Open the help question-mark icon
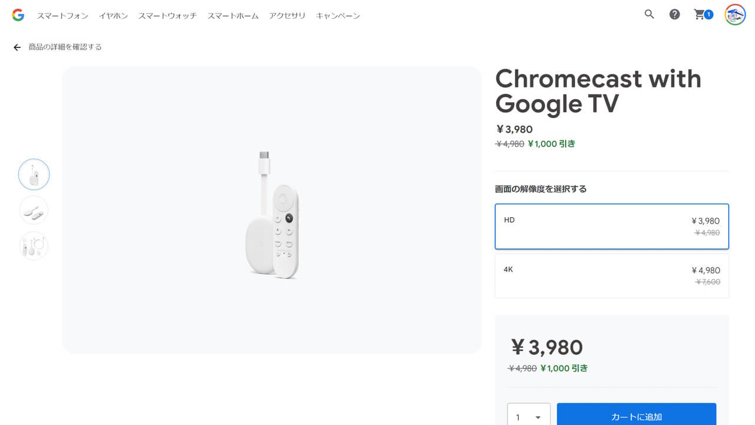 [x=674, y=14]
